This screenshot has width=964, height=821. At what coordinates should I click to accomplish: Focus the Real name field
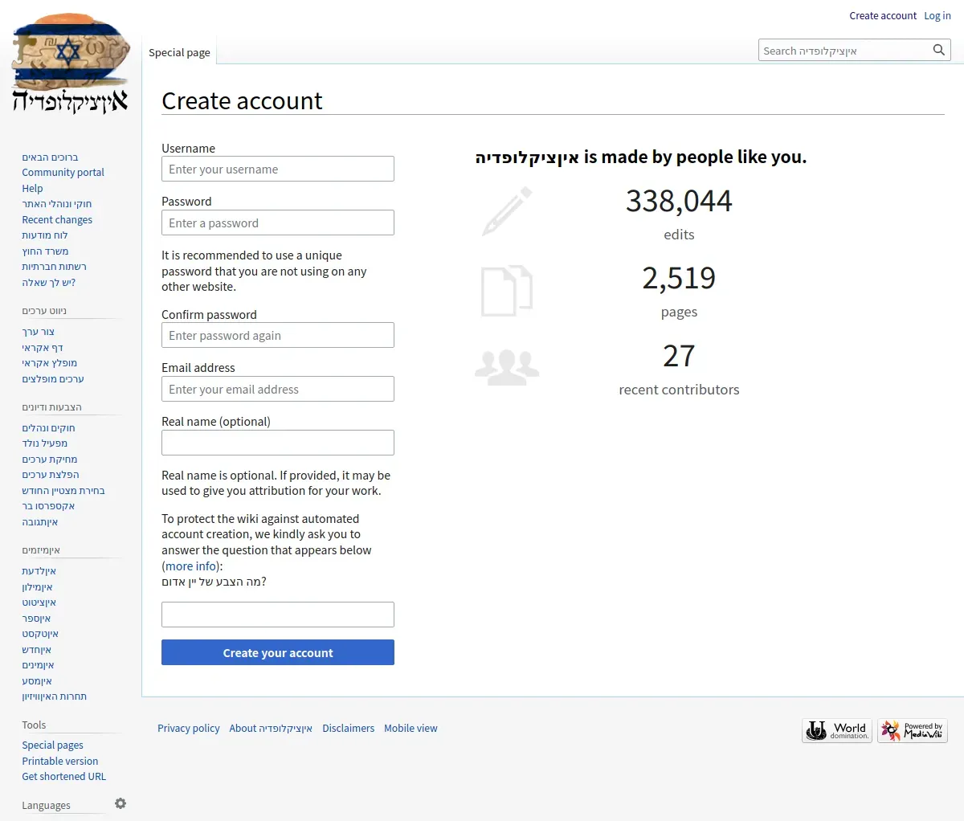(x=278, y=443)
